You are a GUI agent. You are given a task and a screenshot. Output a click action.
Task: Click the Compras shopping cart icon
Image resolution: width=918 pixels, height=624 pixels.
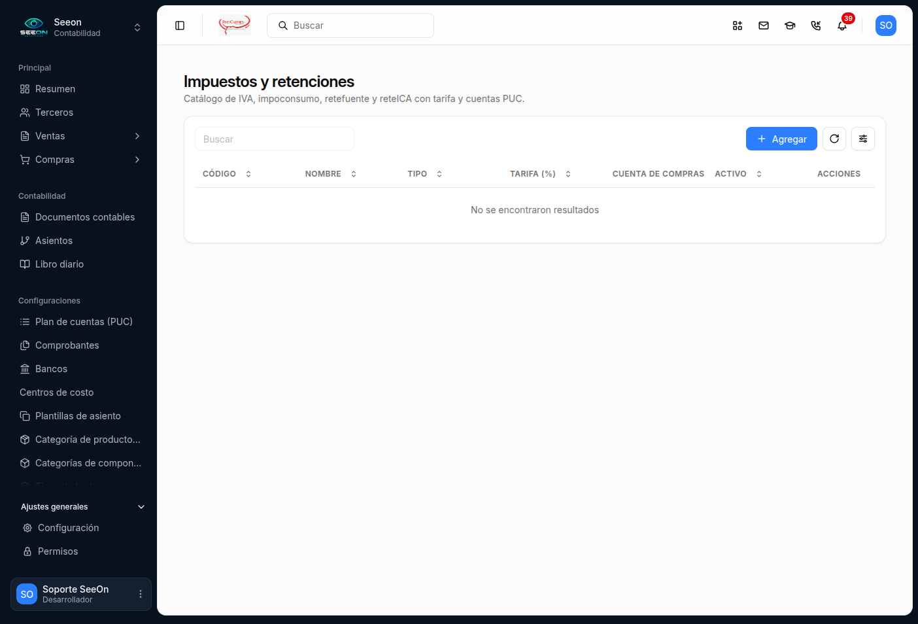pos(25,160)
